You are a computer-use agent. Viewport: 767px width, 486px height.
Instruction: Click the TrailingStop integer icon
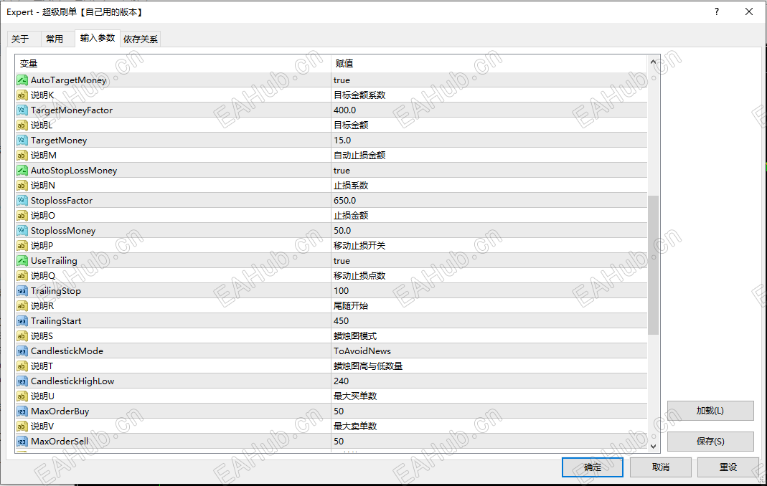(x=22, y=291)
